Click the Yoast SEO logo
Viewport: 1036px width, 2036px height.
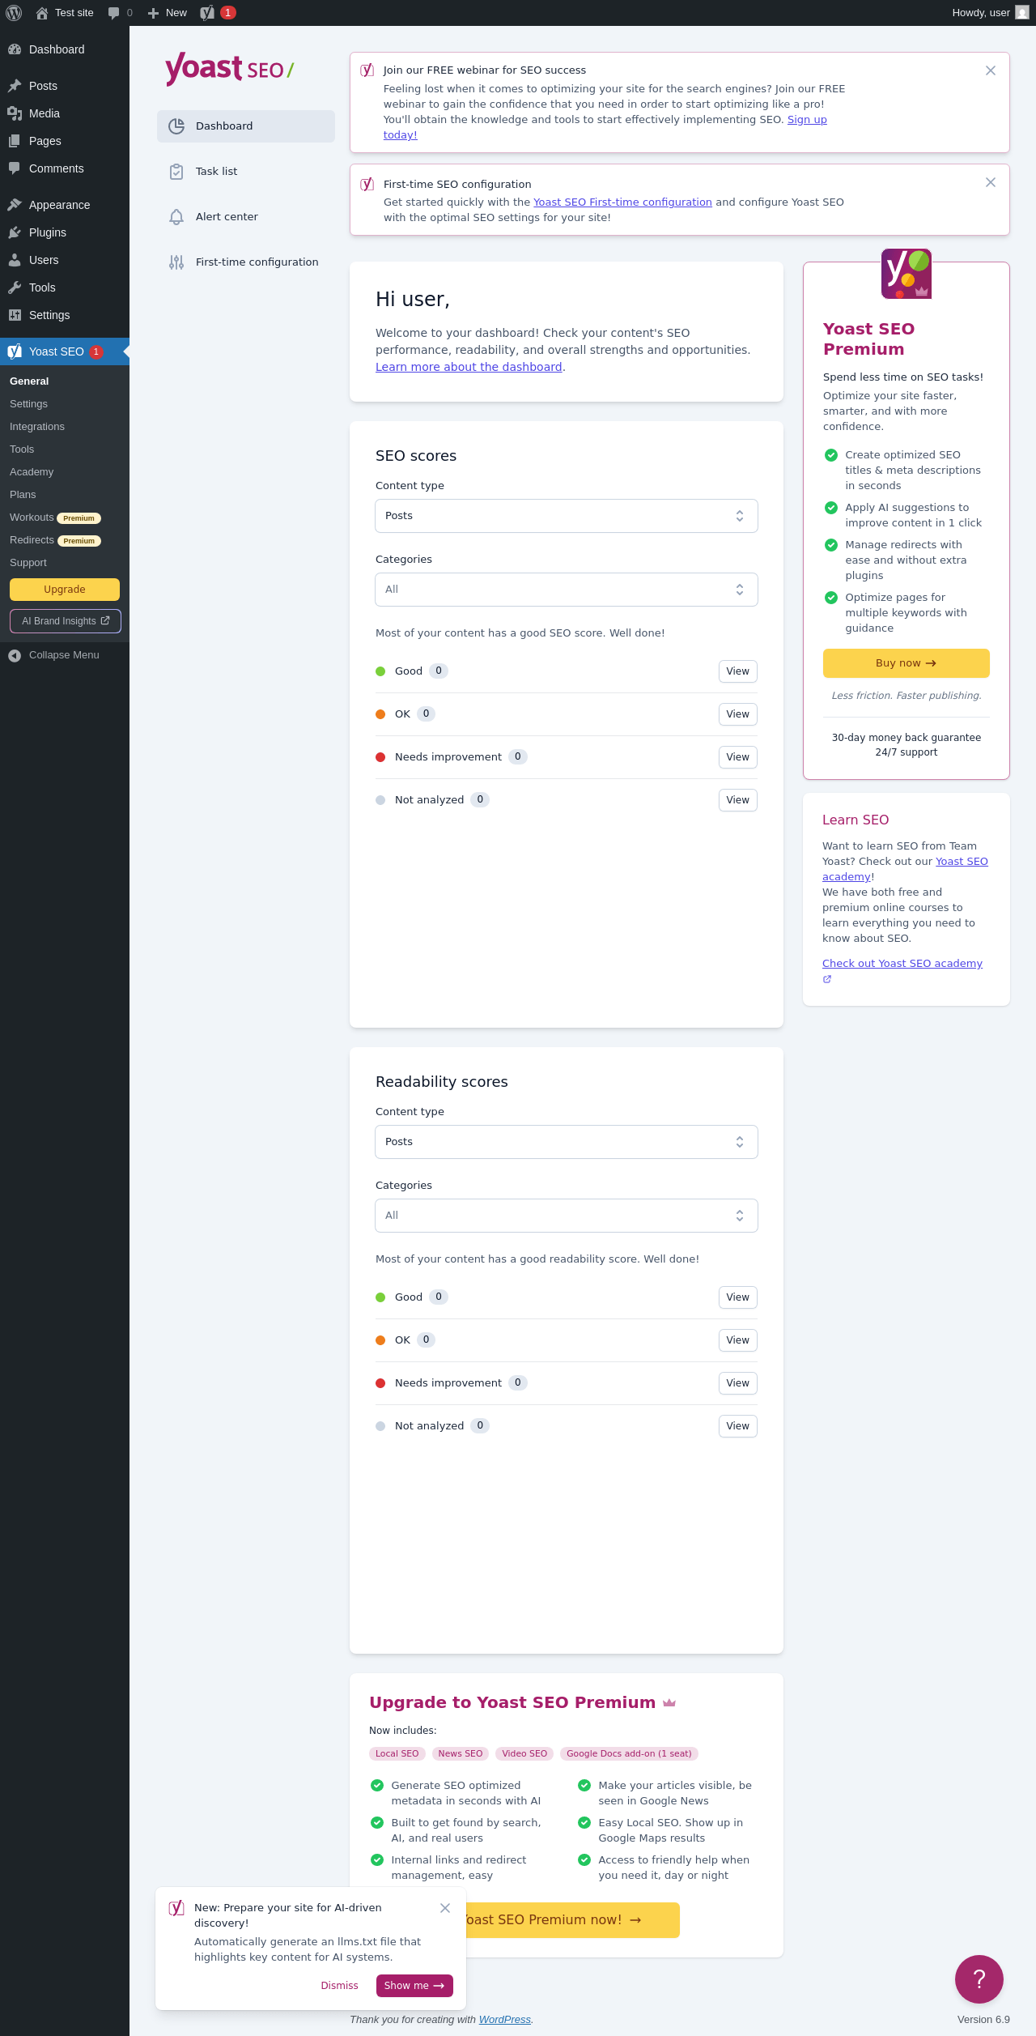229,69
